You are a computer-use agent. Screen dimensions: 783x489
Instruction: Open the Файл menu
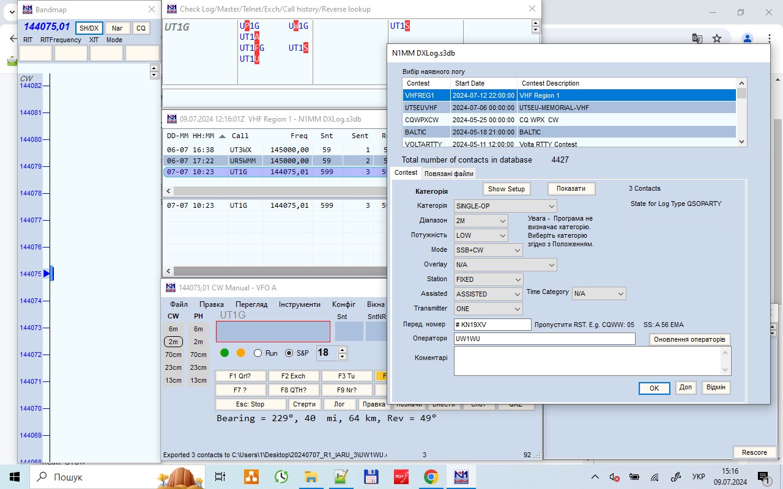[x=179, y=304]
